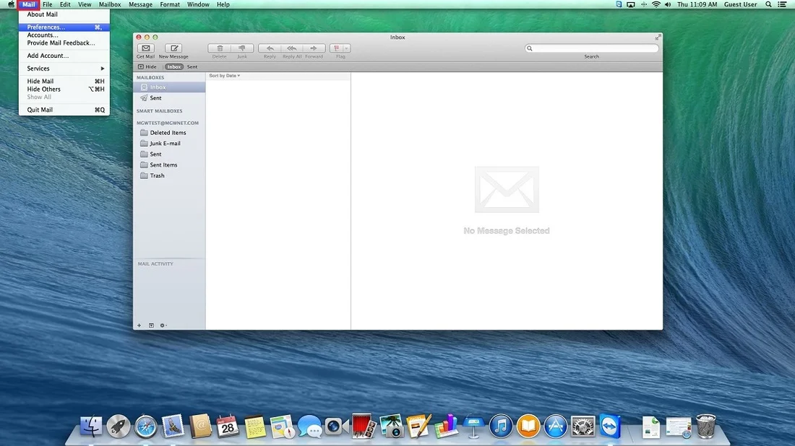The height and width of the screenshot is (446, 795).
Task: Click the MGWTEST@MGWNET.COM account header
Action: point(168,123)
